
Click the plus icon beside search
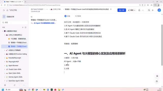(153, 10)
